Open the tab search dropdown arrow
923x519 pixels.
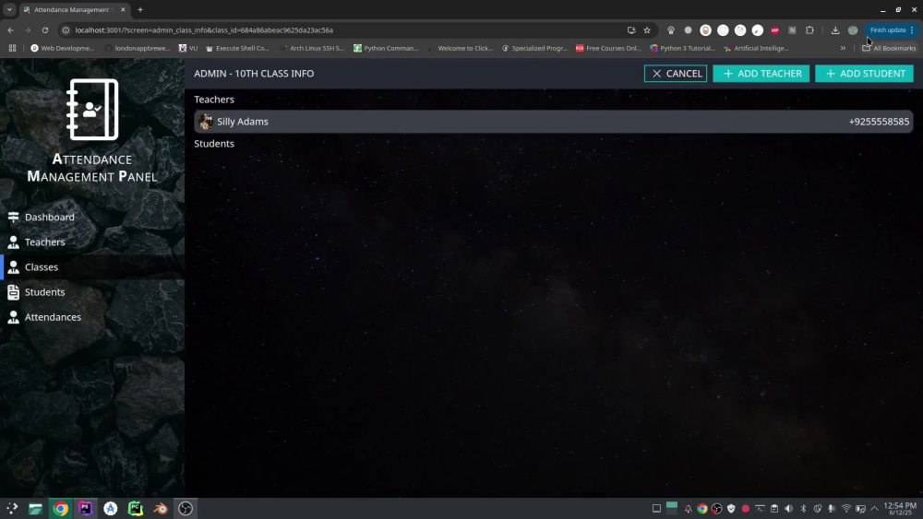9,9
